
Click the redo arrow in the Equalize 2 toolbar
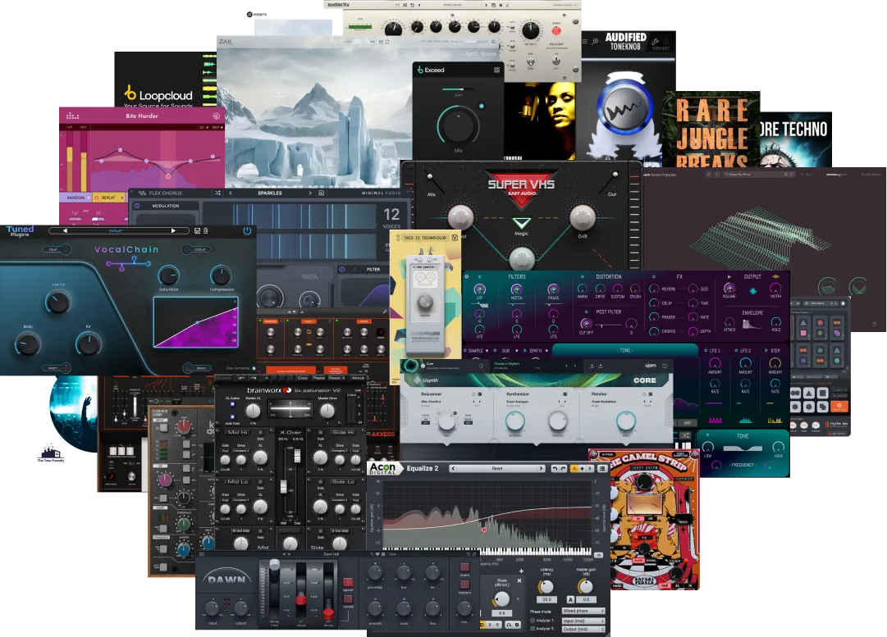(562, 469)
